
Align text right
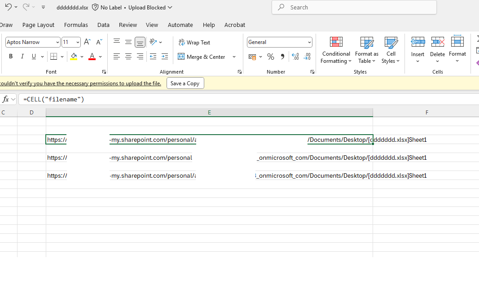[x=140, y=56]
